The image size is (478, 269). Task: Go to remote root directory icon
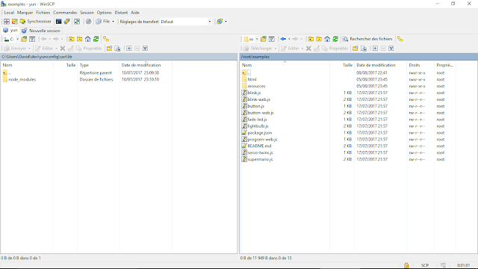pos(319,39)
